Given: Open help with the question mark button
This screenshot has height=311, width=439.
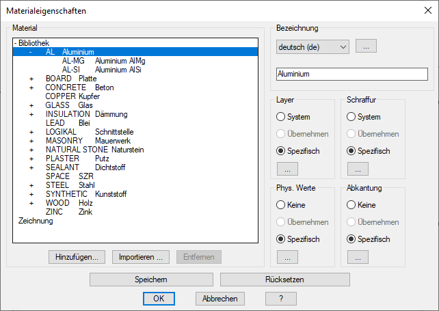Looking at the screenshot, I should click(x=282, y=299).
